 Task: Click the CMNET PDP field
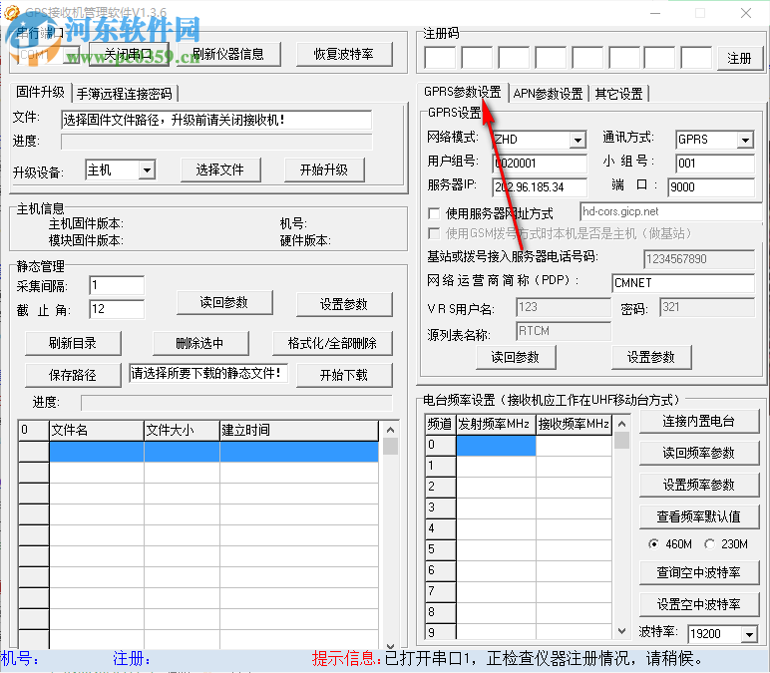point(683,283)
